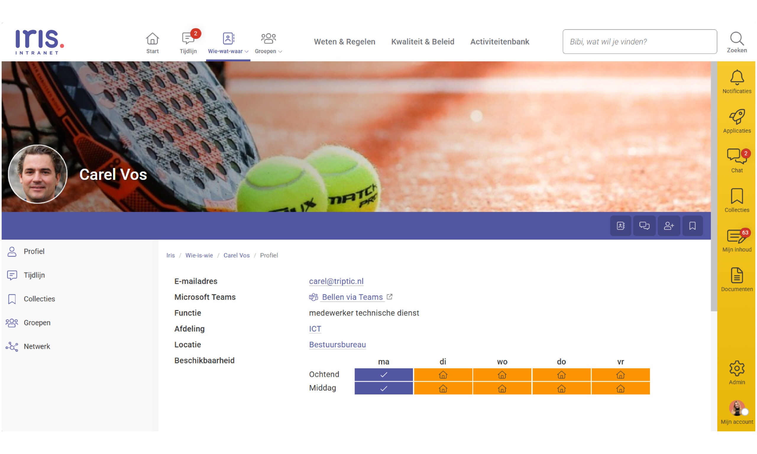
Task: Click the Iris Intranet logo
Action: pyautogui.click(x=40, y=42)
